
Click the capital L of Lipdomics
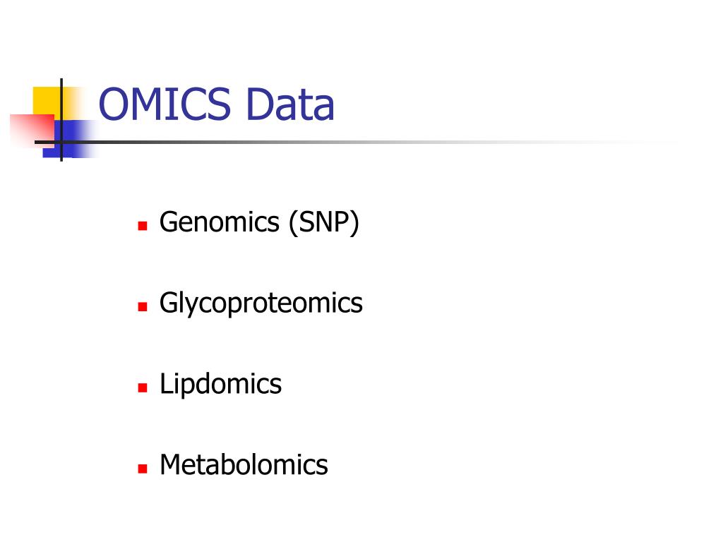click(165, 383)
